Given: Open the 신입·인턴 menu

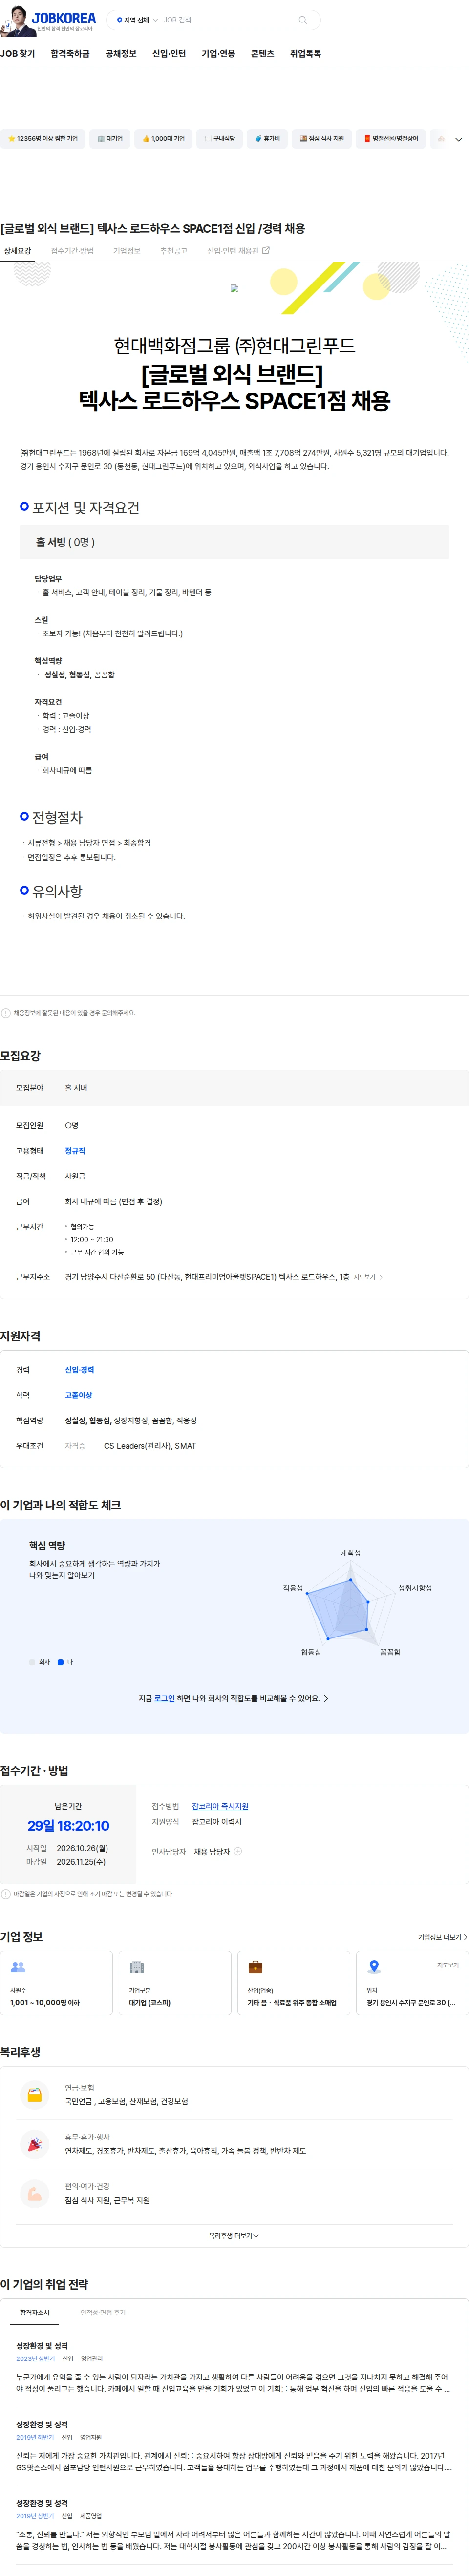Looking at the screenshot, I should pos(169,54).
